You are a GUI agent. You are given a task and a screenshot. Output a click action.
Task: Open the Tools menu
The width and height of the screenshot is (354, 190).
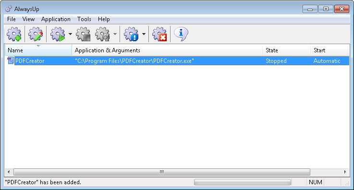click(x=84, y=19)
